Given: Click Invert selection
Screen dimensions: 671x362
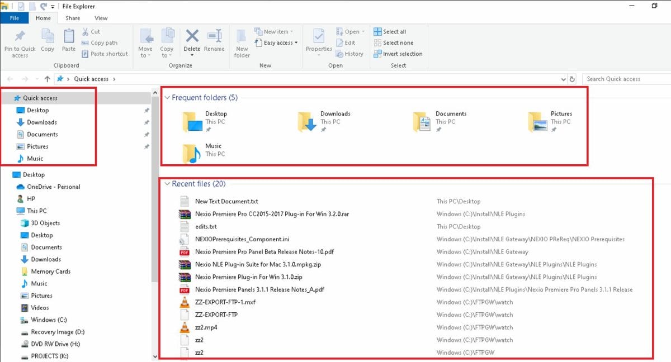Looking at the screenshot, I should coord(398,54).
